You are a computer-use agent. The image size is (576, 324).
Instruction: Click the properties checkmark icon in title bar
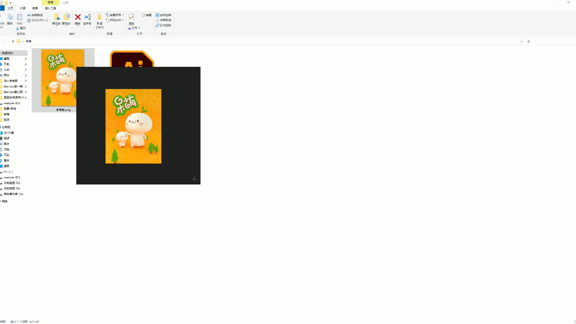click(1, 3)
